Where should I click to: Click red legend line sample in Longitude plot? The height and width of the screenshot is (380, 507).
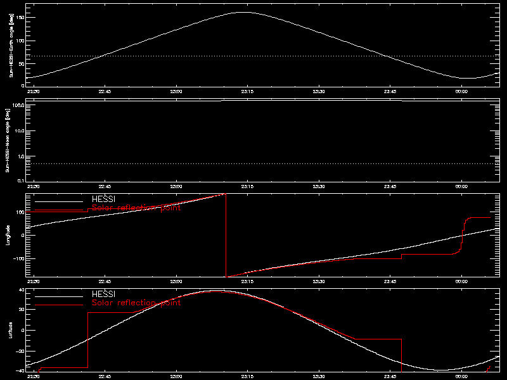tap(59, 210)
